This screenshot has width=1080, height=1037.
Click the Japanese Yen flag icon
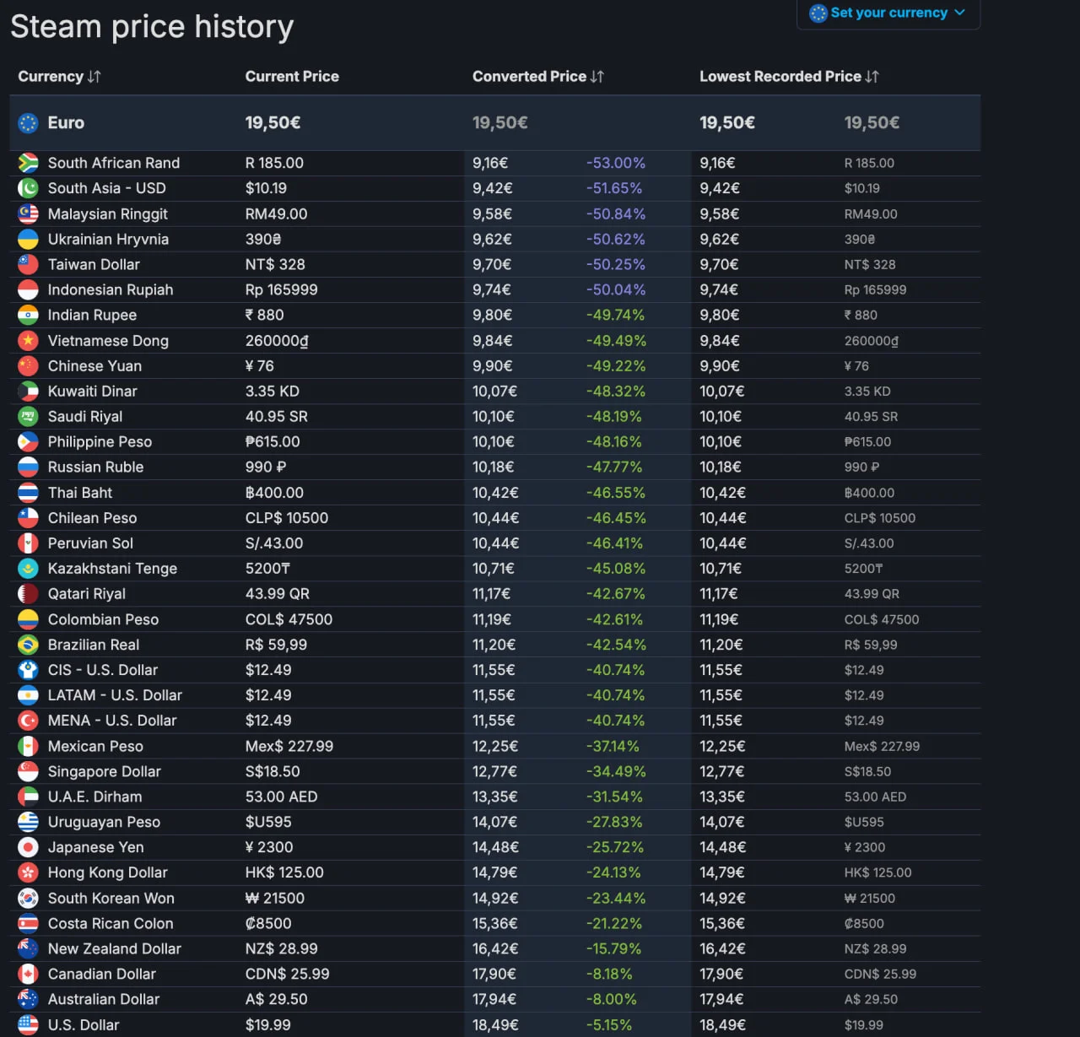coord(29,847)
